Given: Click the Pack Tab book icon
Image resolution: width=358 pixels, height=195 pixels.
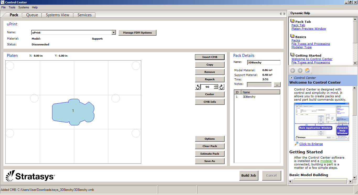Looking at the screenshot, I should (x=292, y=21).
